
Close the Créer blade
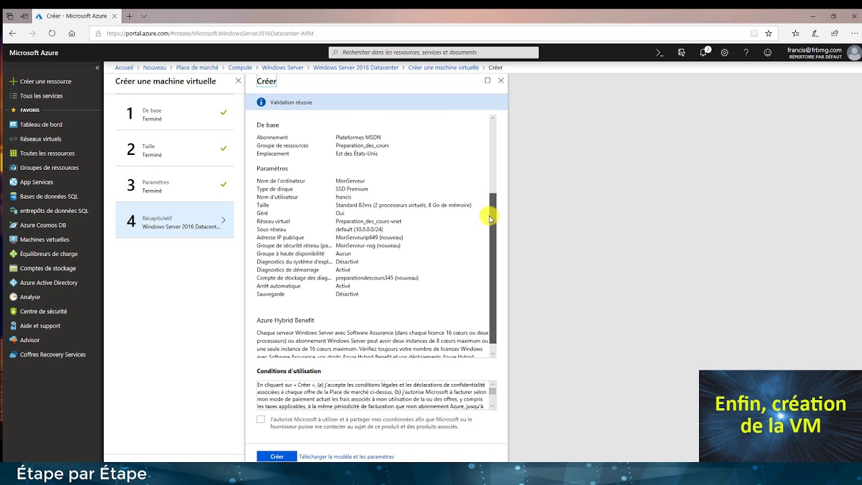(501, 81)
